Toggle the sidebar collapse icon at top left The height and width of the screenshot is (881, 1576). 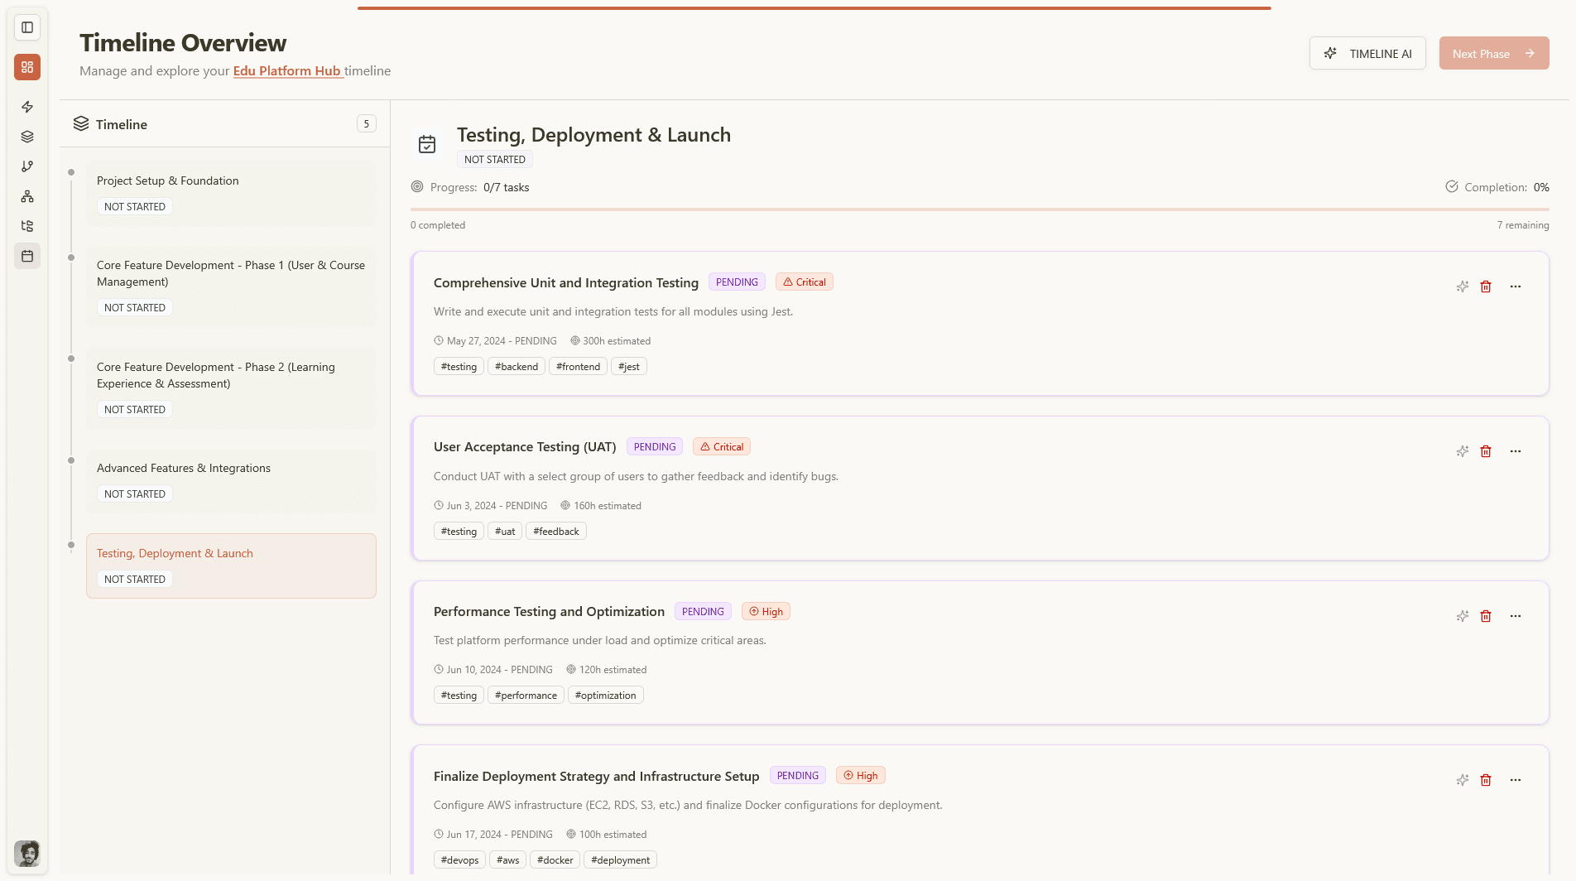click(27, 27)
